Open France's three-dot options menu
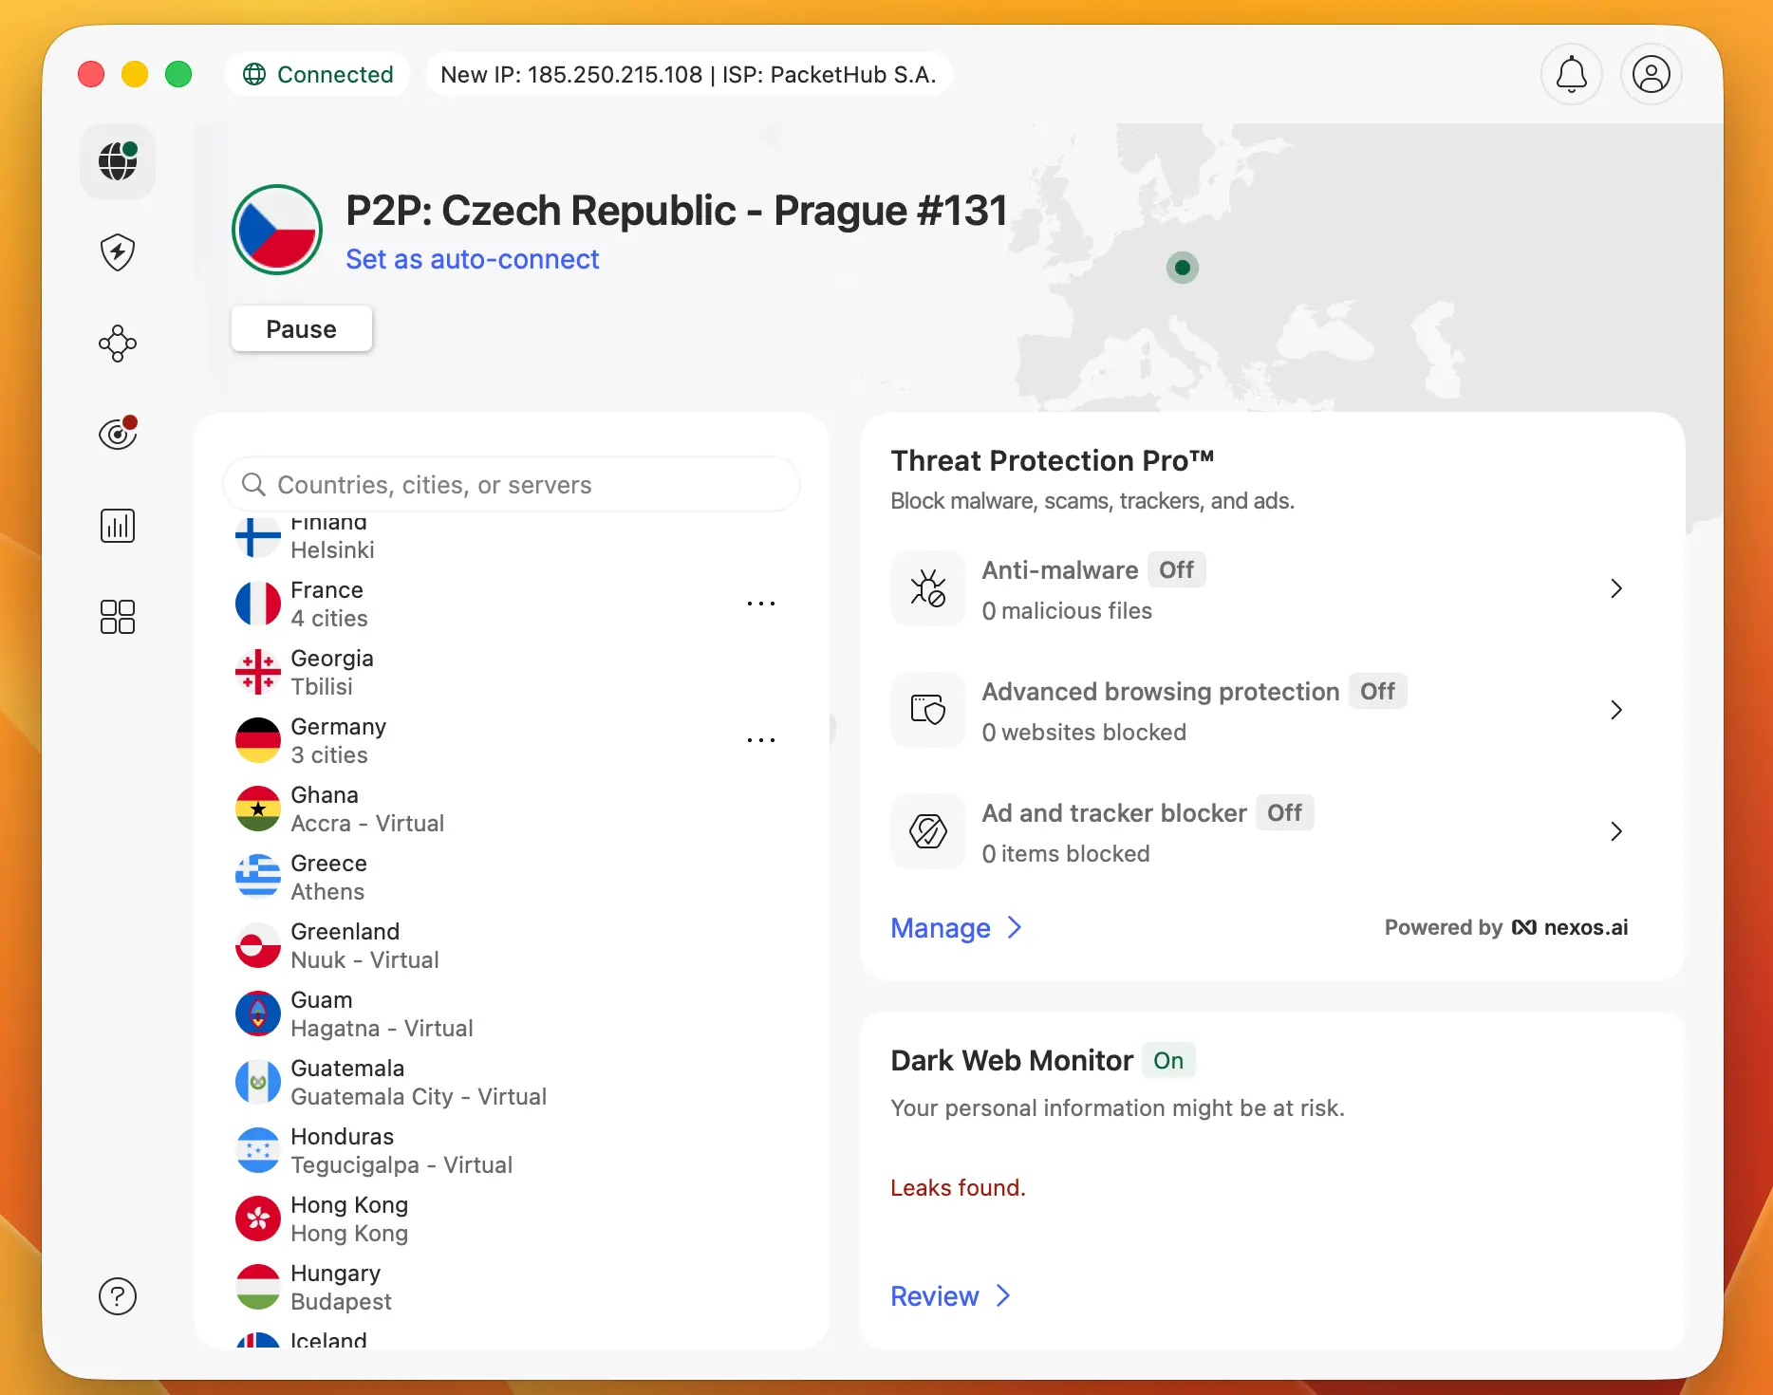 (760, 604)
